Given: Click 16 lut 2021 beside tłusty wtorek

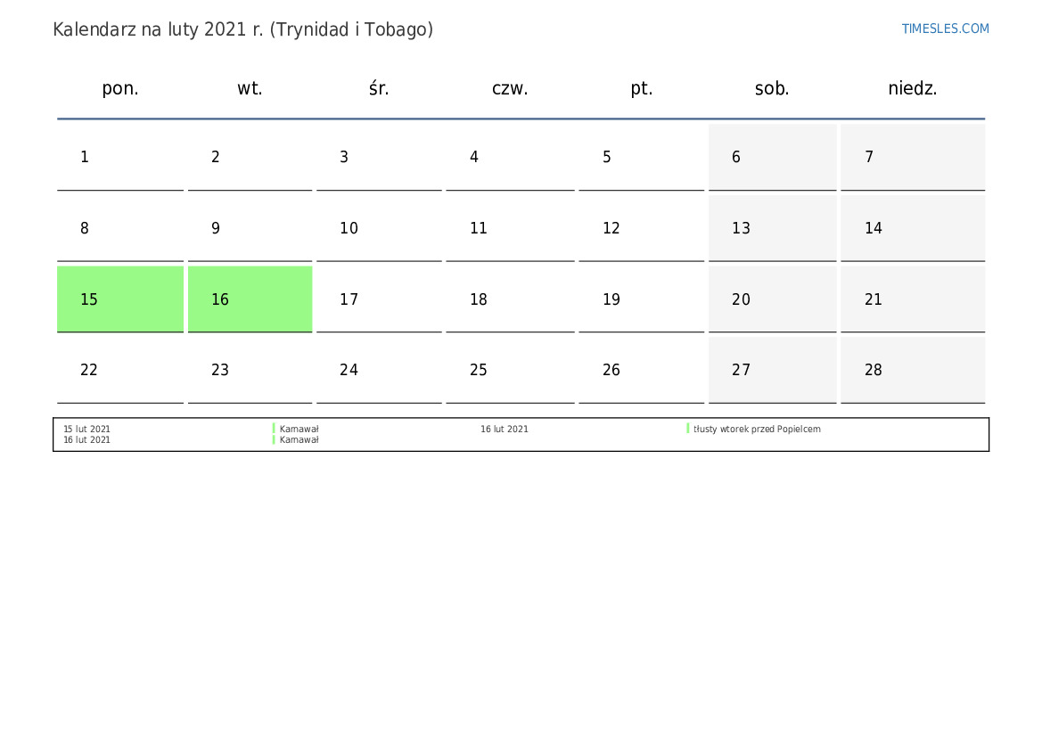Looking at the screenshot, I should pos(505,430).
